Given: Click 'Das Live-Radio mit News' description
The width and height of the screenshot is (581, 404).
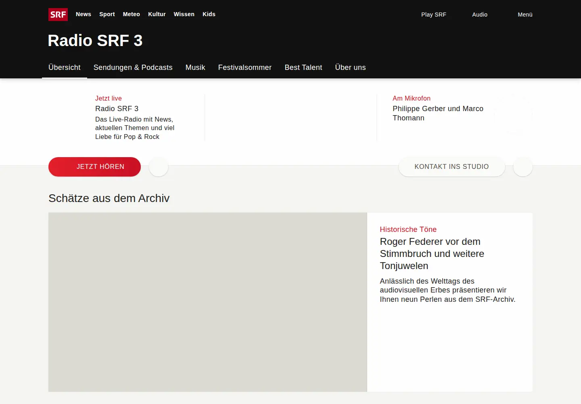Looking at the screenshot, I should point(135,128).
